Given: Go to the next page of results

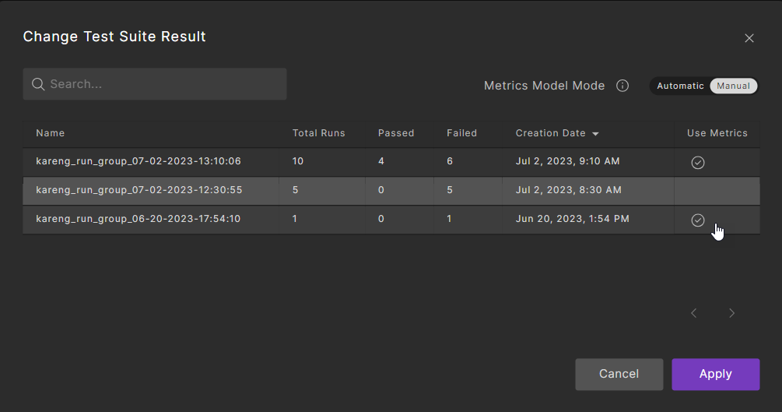Looking at the screenshot, I should 731,313.
